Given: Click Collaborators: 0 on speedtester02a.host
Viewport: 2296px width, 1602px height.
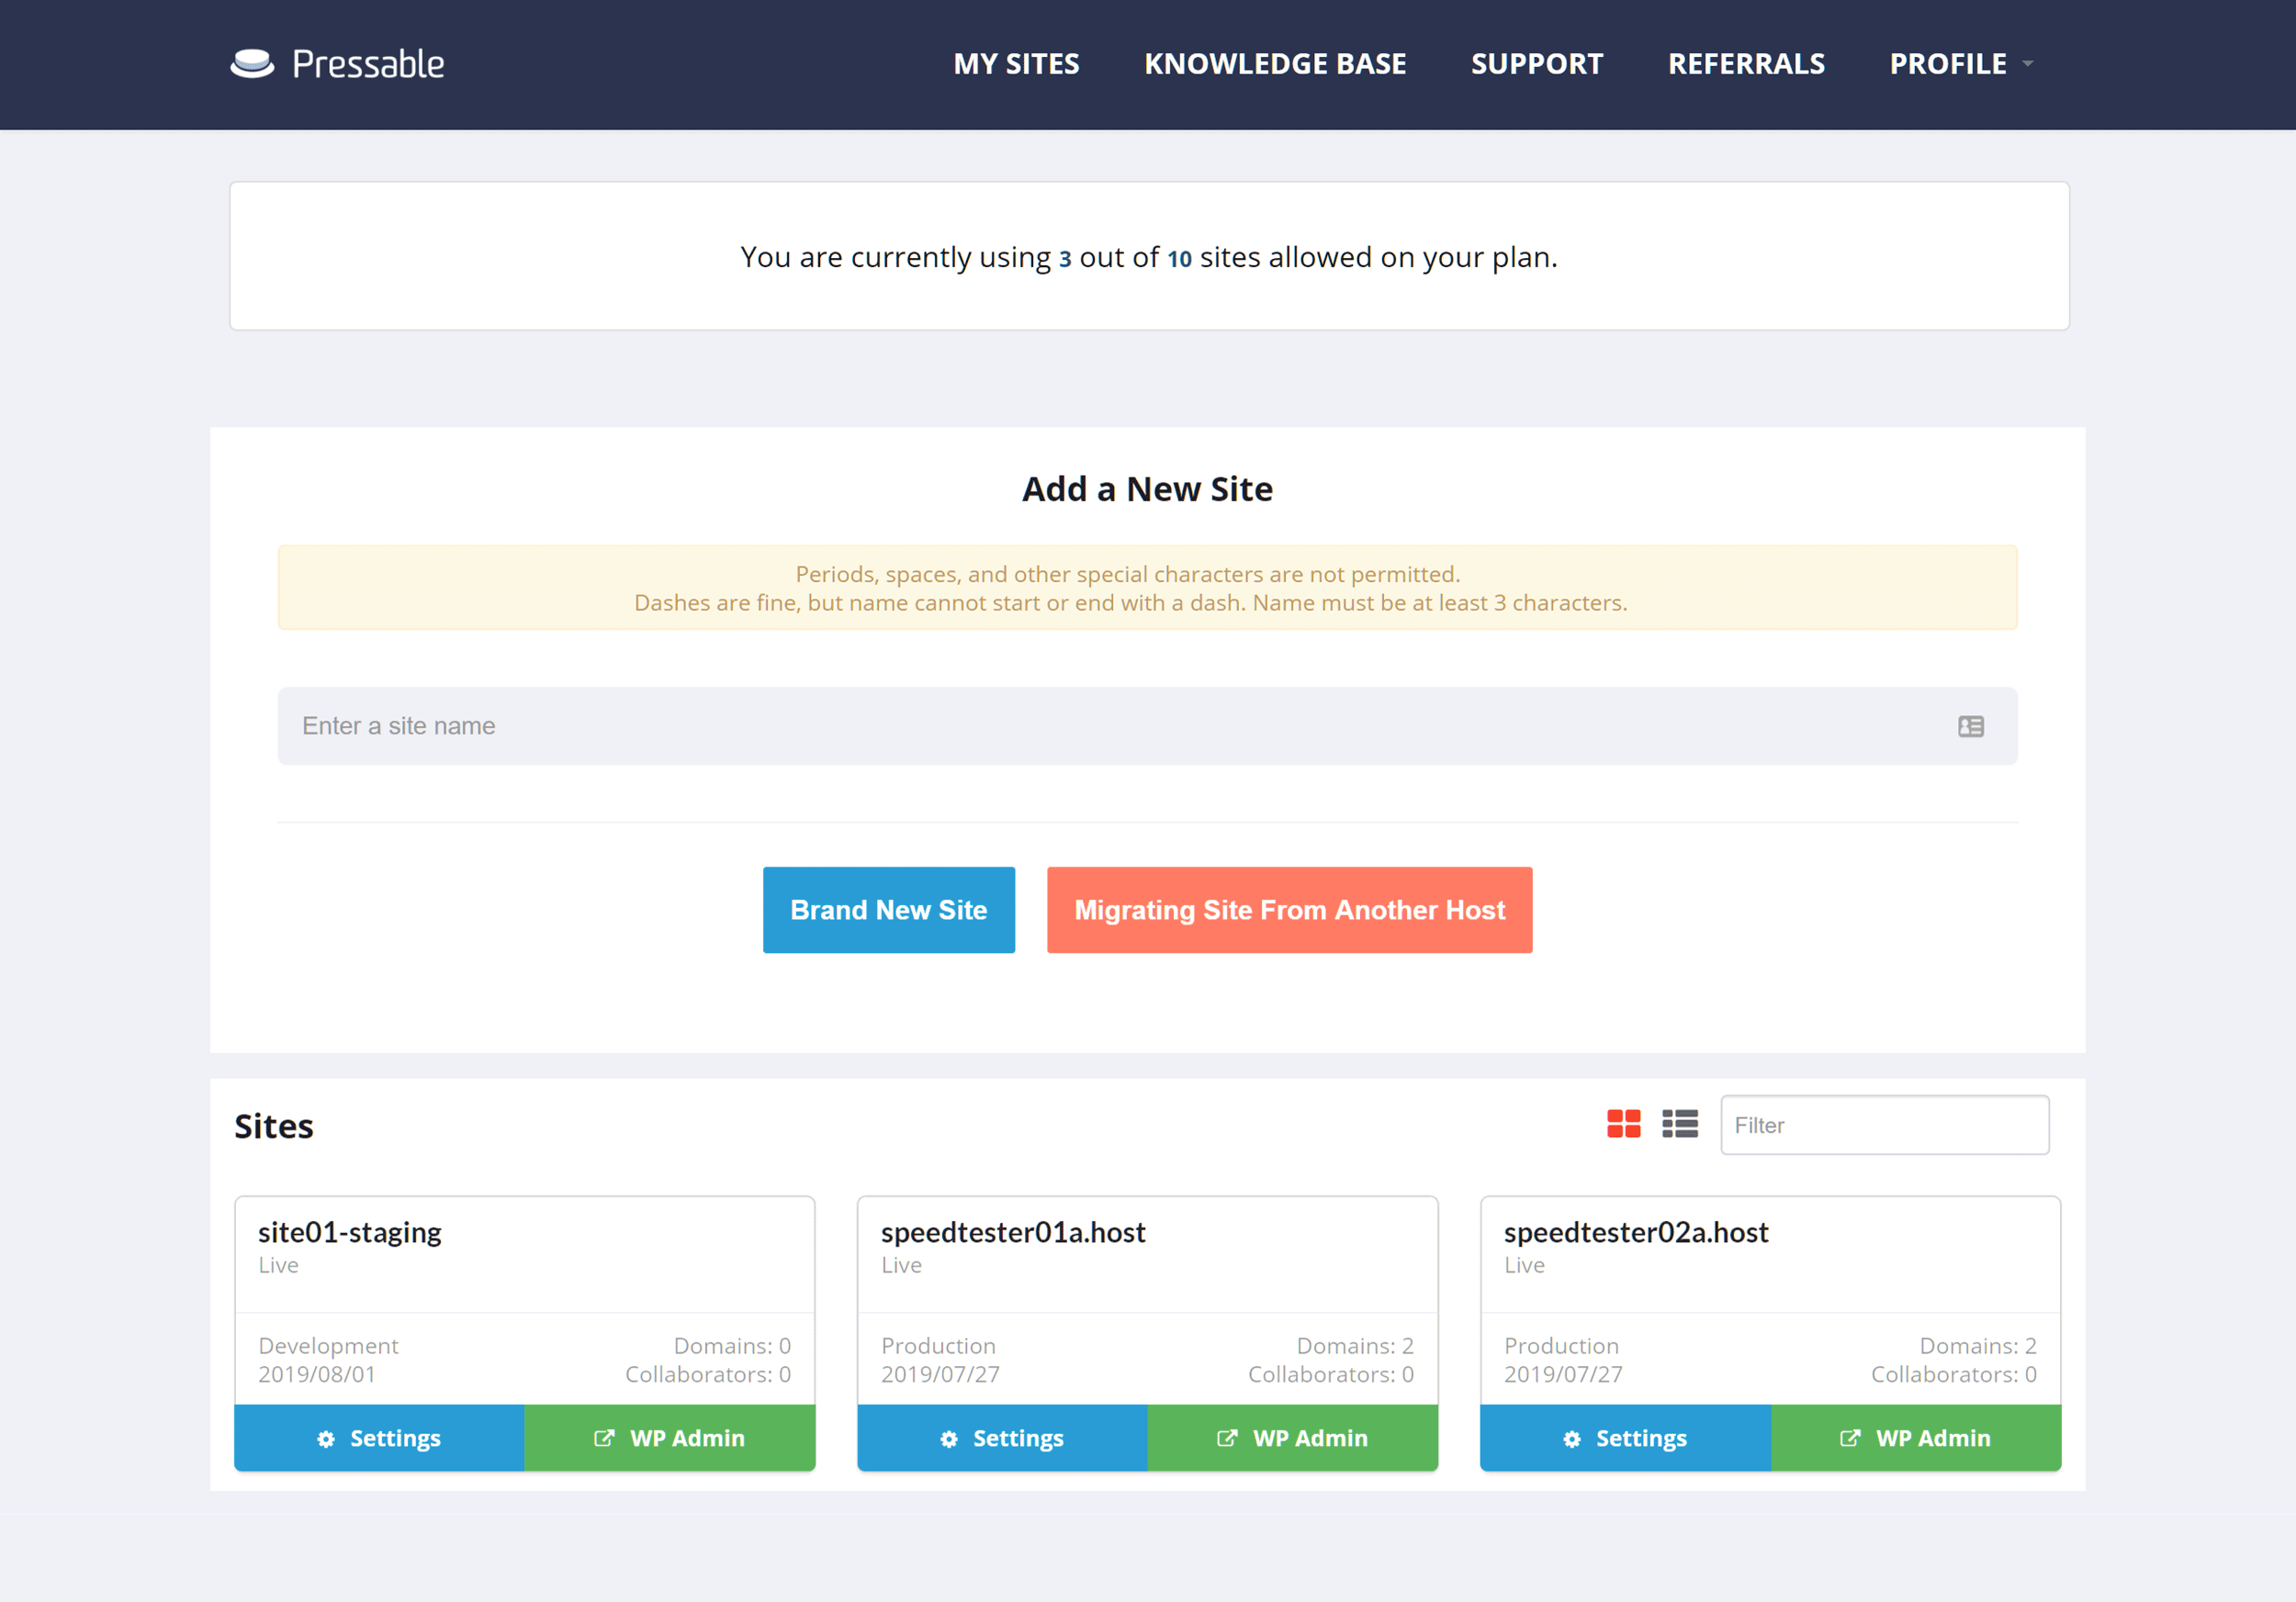Looking at the screenshot, I should click(x=1954, y=1374).
